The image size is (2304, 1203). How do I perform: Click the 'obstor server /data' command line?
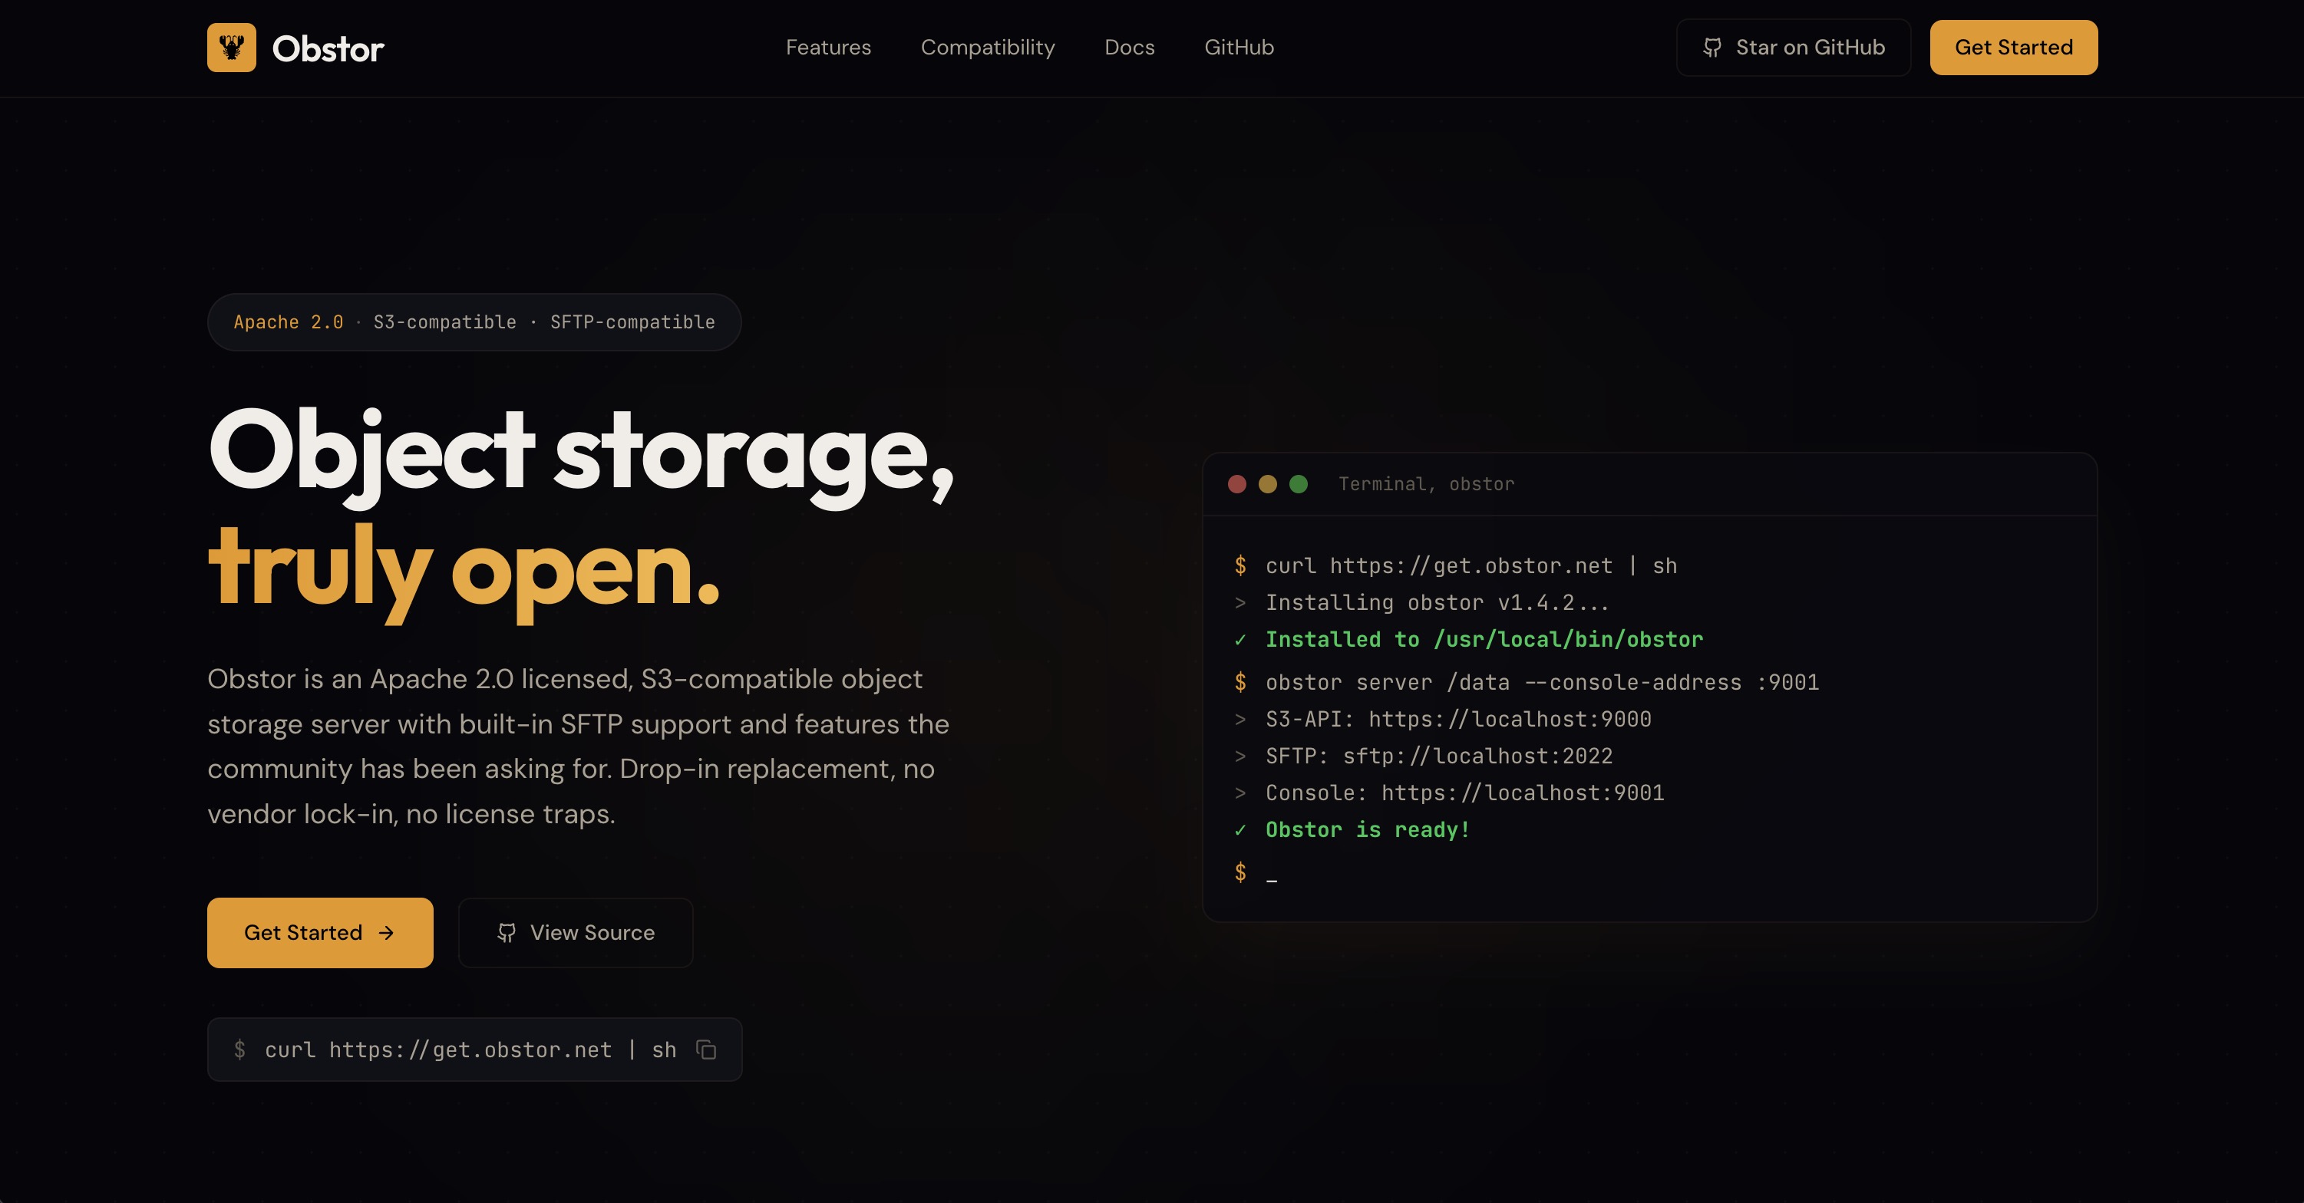pos(1542,683)
